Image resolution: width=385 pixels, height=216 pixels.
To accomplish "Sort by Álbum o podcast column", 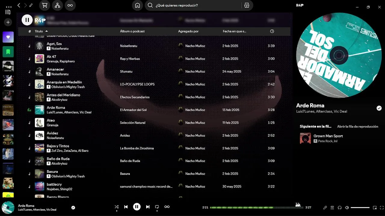I will 132,31.
